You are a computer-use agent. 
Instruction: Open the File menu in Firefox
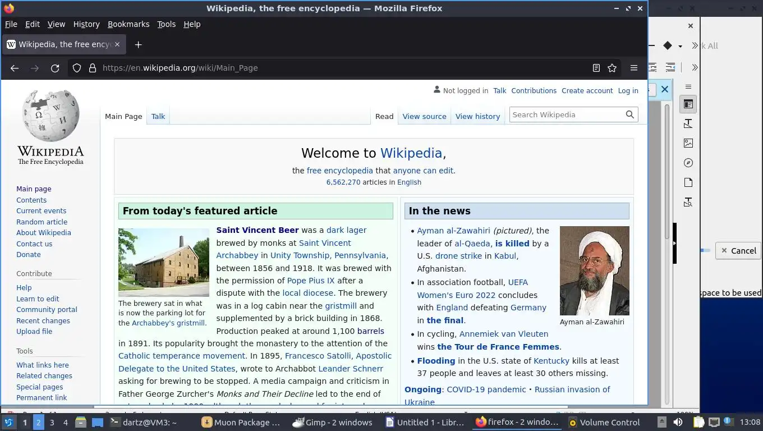coord(11,24)
